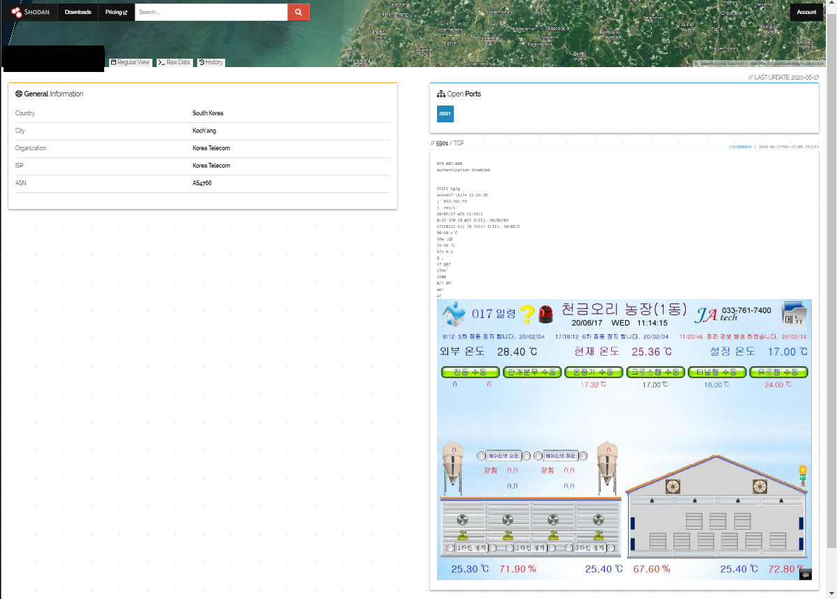The image size is (837, 599).
Task: Click the 033-761-7400 phone number
Action: (746, 310)
